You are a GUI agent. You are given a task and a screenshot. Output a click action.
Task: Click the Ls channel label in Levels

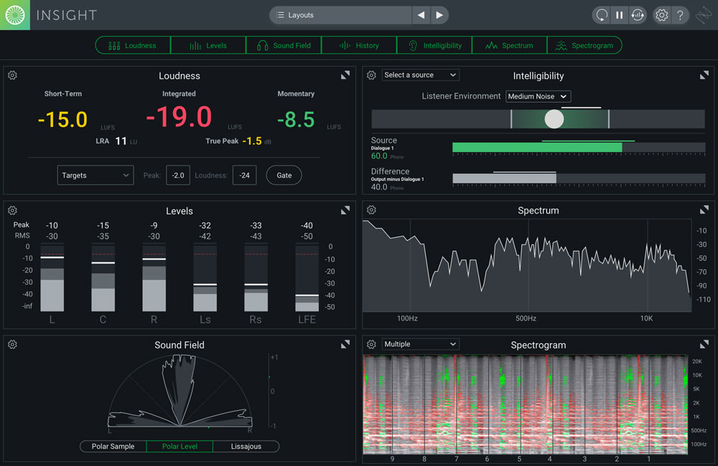point(205,320)
